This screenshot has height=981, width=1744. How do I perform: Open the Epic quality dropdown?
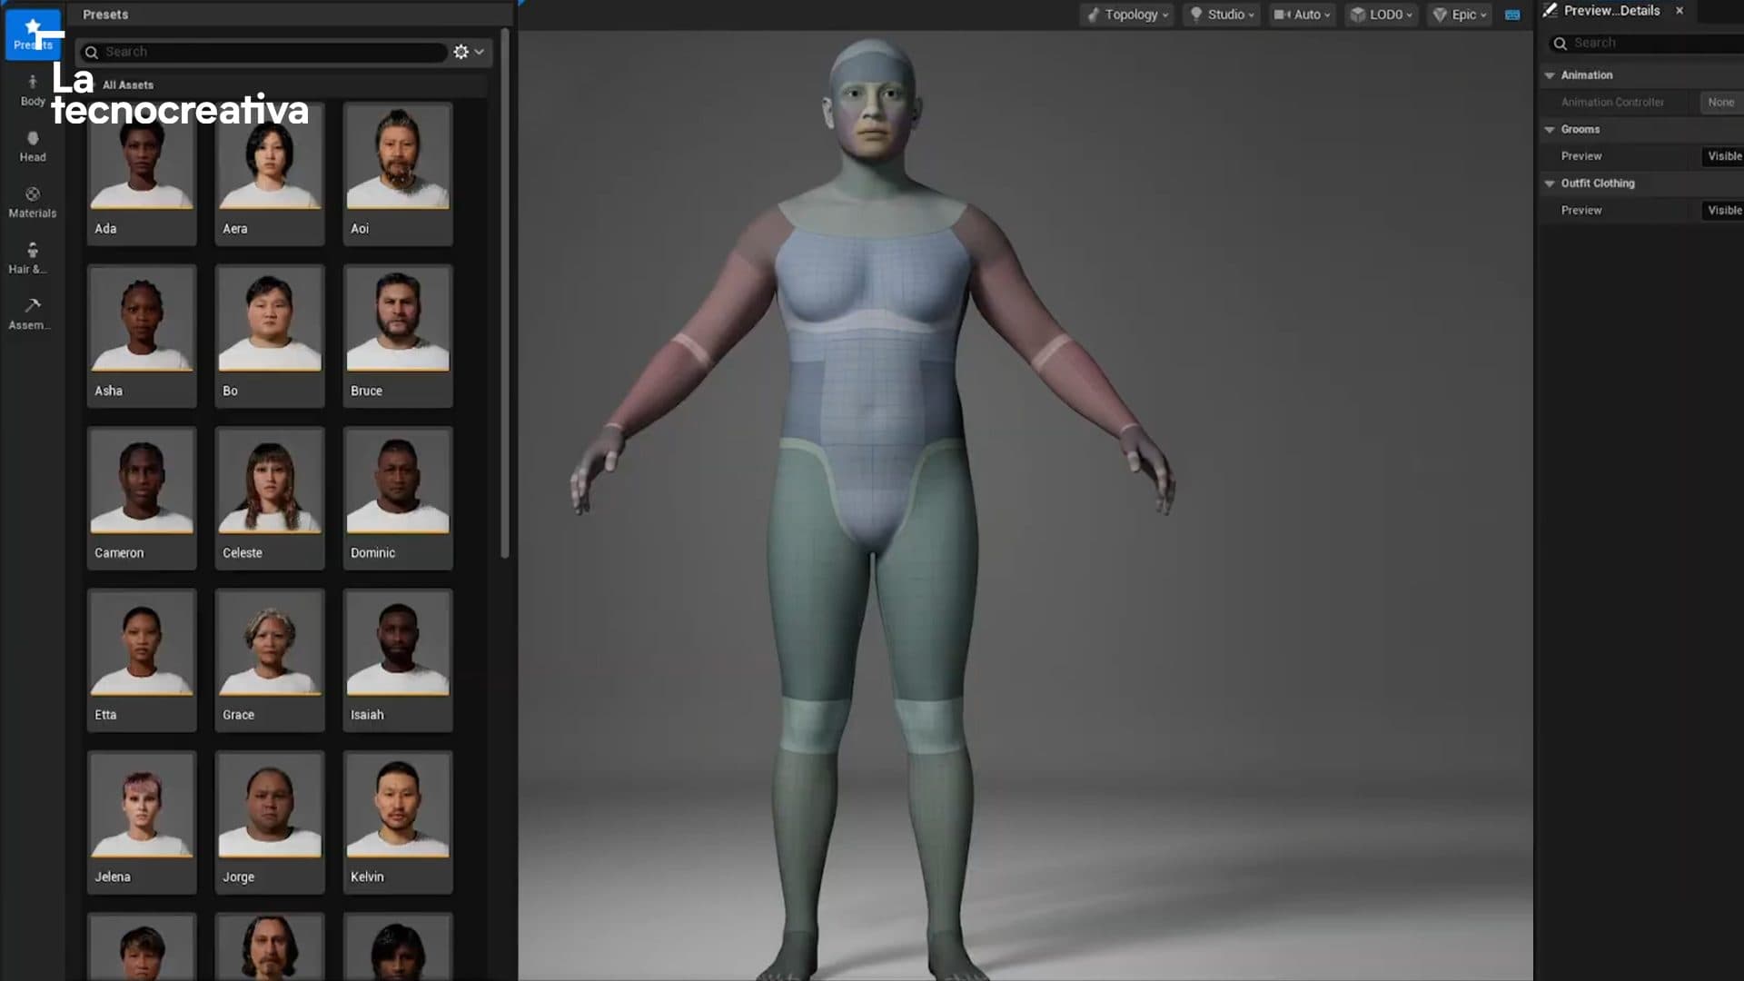pos(1460,15)
